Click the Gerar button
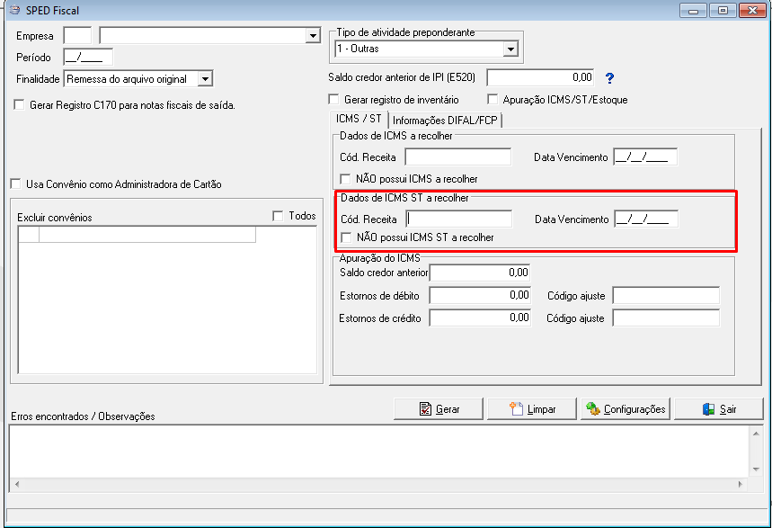Image resolution: width=772 pixels, height=528 pixels. click(439, 408)
